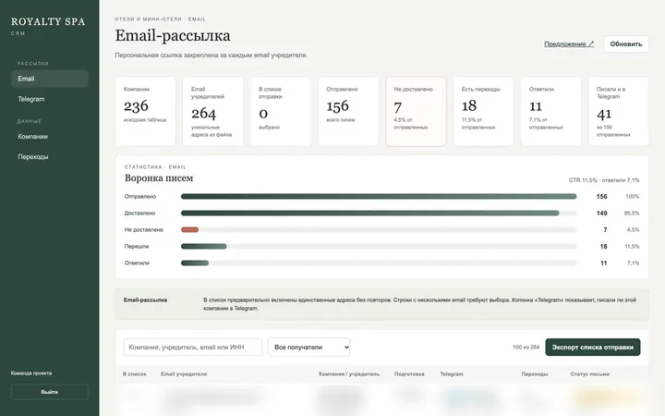Viewport: 665px width, 416px height.
Task: Click the Ответили funnel bar
Action: [x=195, y=263]
